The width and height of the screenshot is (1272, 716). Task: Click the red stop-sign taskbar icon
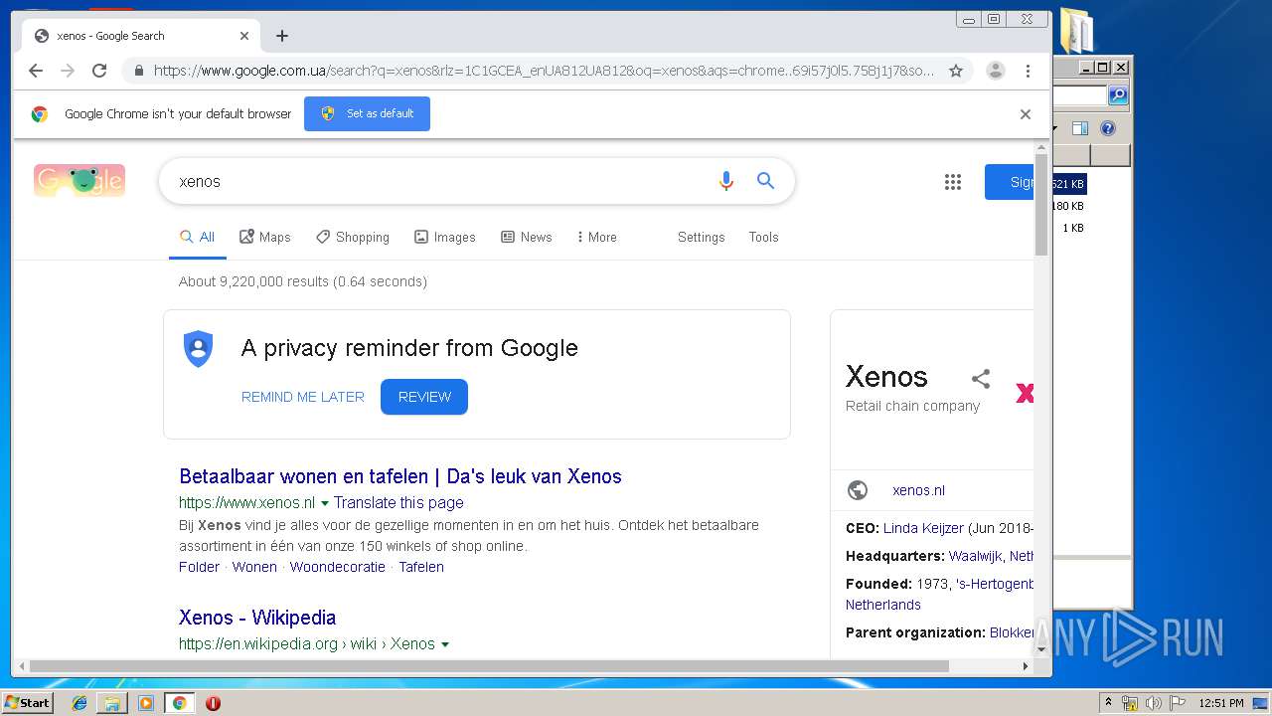[213, 703]
